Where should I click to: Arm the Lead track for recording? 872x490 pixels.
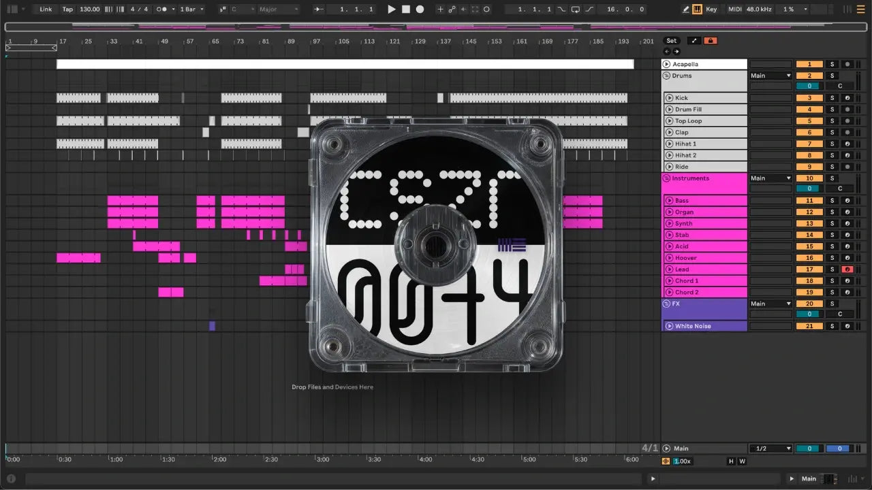coord(847,269)
